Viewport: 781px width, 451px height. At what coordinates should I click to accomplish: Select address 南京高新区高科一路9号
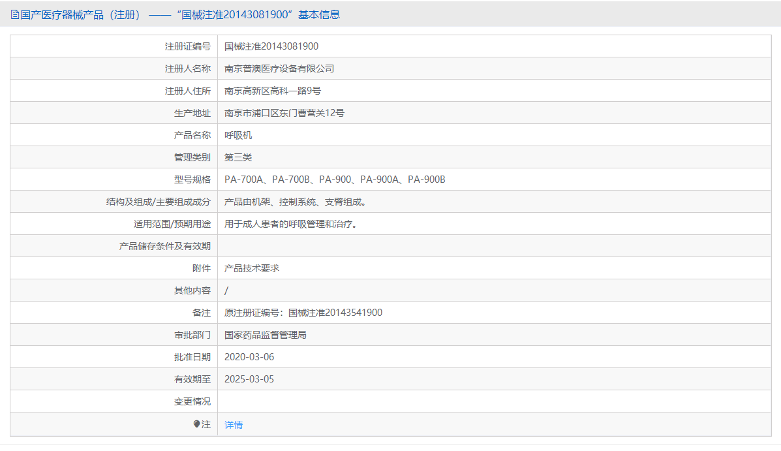pos(273,91)
